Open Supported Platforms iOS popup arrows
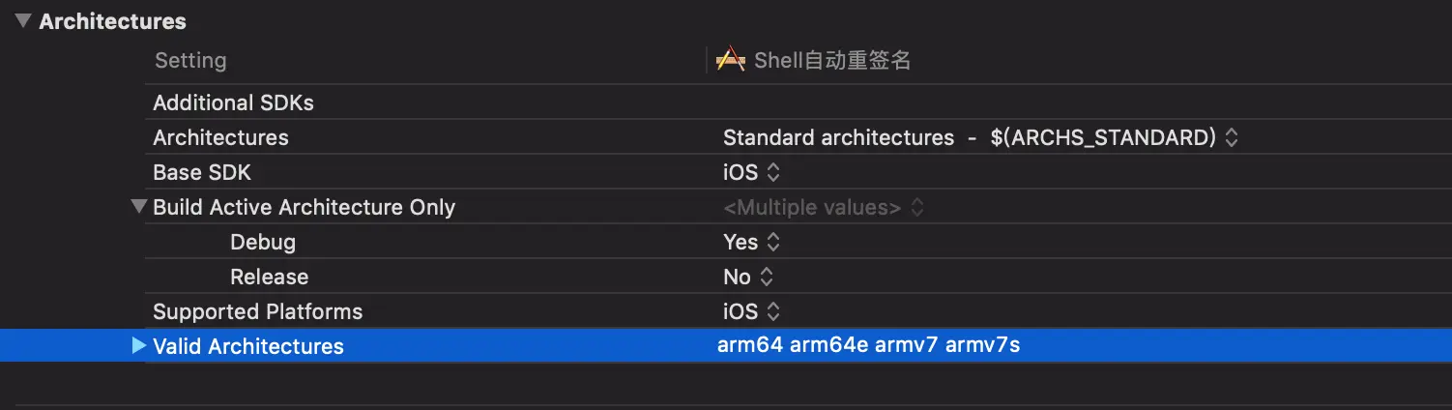 tap(772, 311)
